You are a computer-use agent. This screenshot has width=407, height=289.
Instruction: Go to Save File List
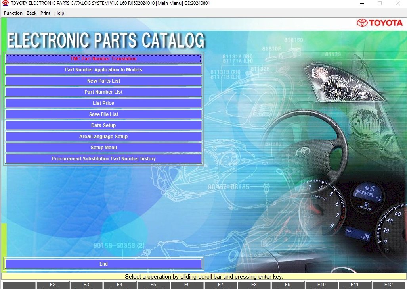[103, 114]
